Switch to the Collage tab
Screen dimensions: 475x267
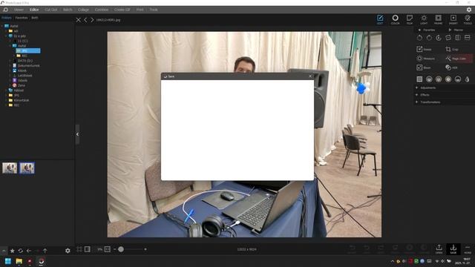(83, 10)
